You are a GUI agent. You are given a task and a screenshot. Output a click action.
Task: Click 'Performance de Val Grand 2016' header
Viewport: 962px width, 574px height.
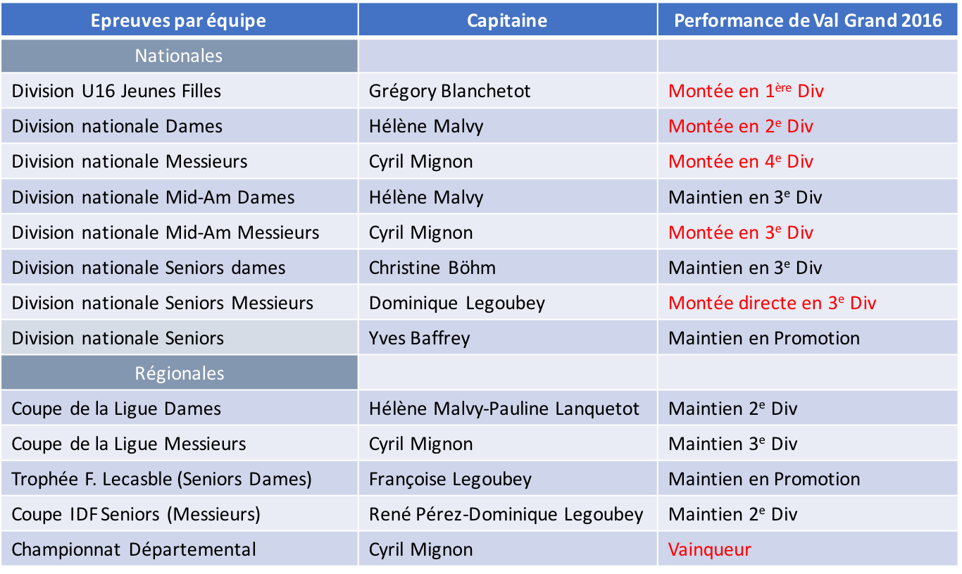[x=808, y=20]
